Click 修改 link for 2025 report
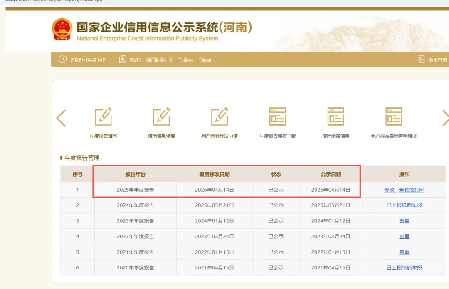This screenshot has width=449, height=289. coord(390,190)
